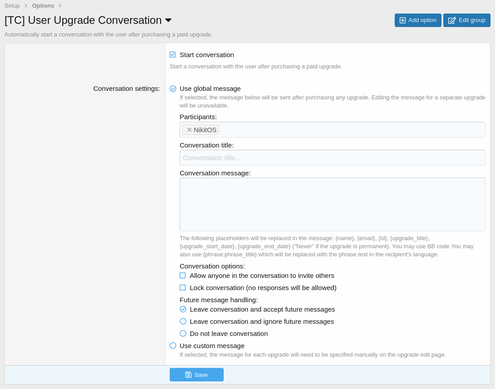Choose Do not leave conversation
Image resolution: width=495 pixels, height=389 pixels.
(x=183, y=334)
